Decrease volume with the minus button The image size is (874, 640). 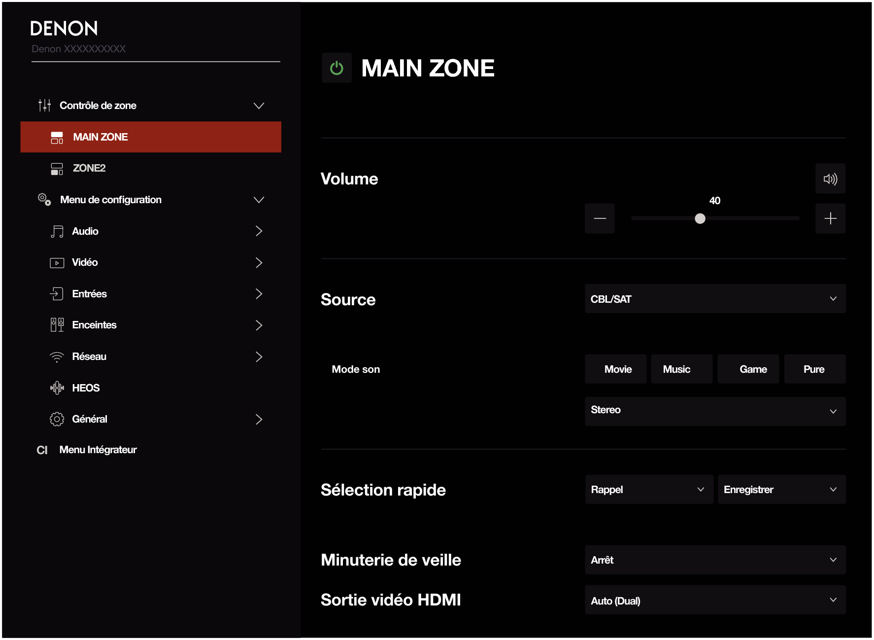(600, 218)
